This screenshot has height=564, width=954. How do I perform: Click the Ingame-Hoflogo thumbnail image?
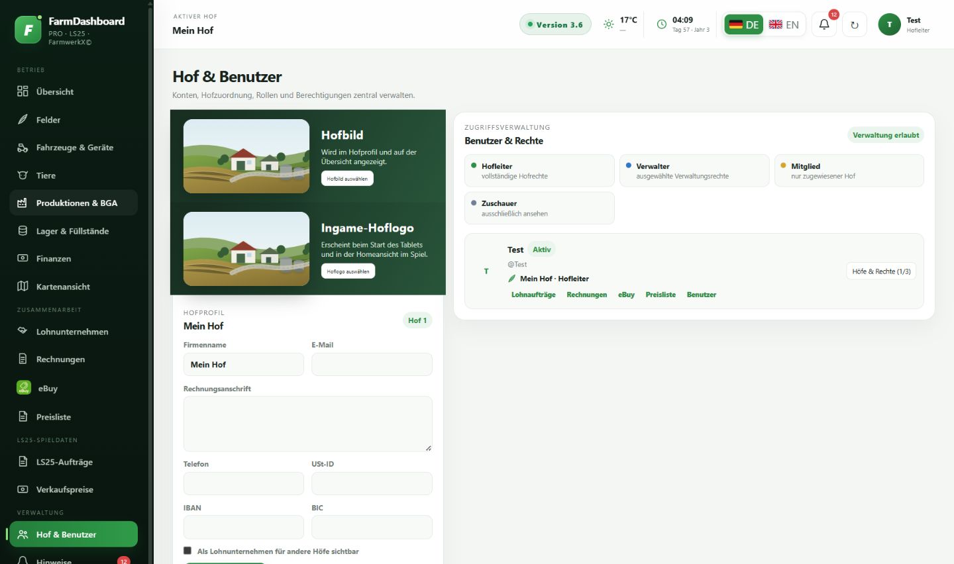246,249
